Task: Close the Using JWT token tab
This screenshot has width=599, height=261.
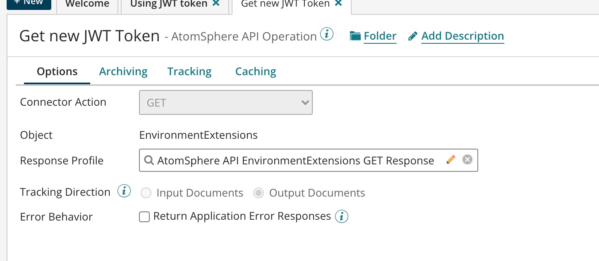Action: click(216, 4)
